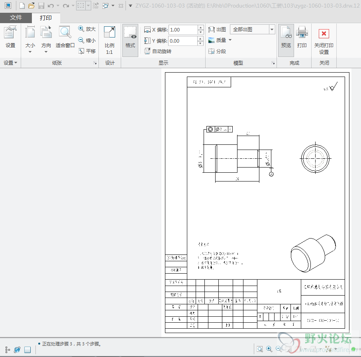Toggle the 预览 preview button
The width and height of the screenshot is (361, 357).
286,40
